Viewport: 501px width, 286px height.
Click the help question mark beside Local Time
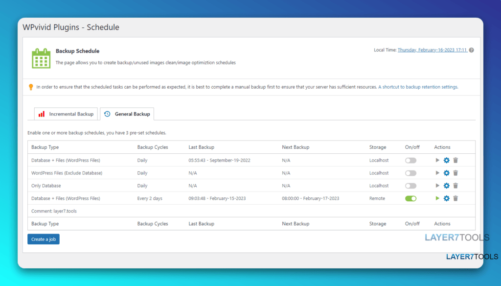coord(471,50)
